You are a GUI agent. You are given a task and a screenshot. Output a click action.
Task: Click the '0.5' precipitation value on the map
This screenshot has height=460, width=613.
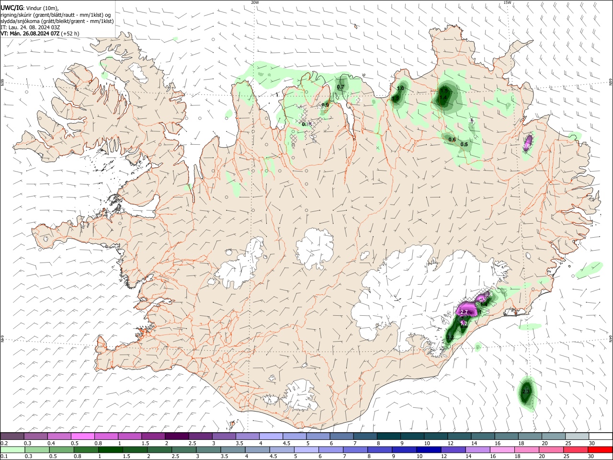pyautogui.click(x=464, y=145)
